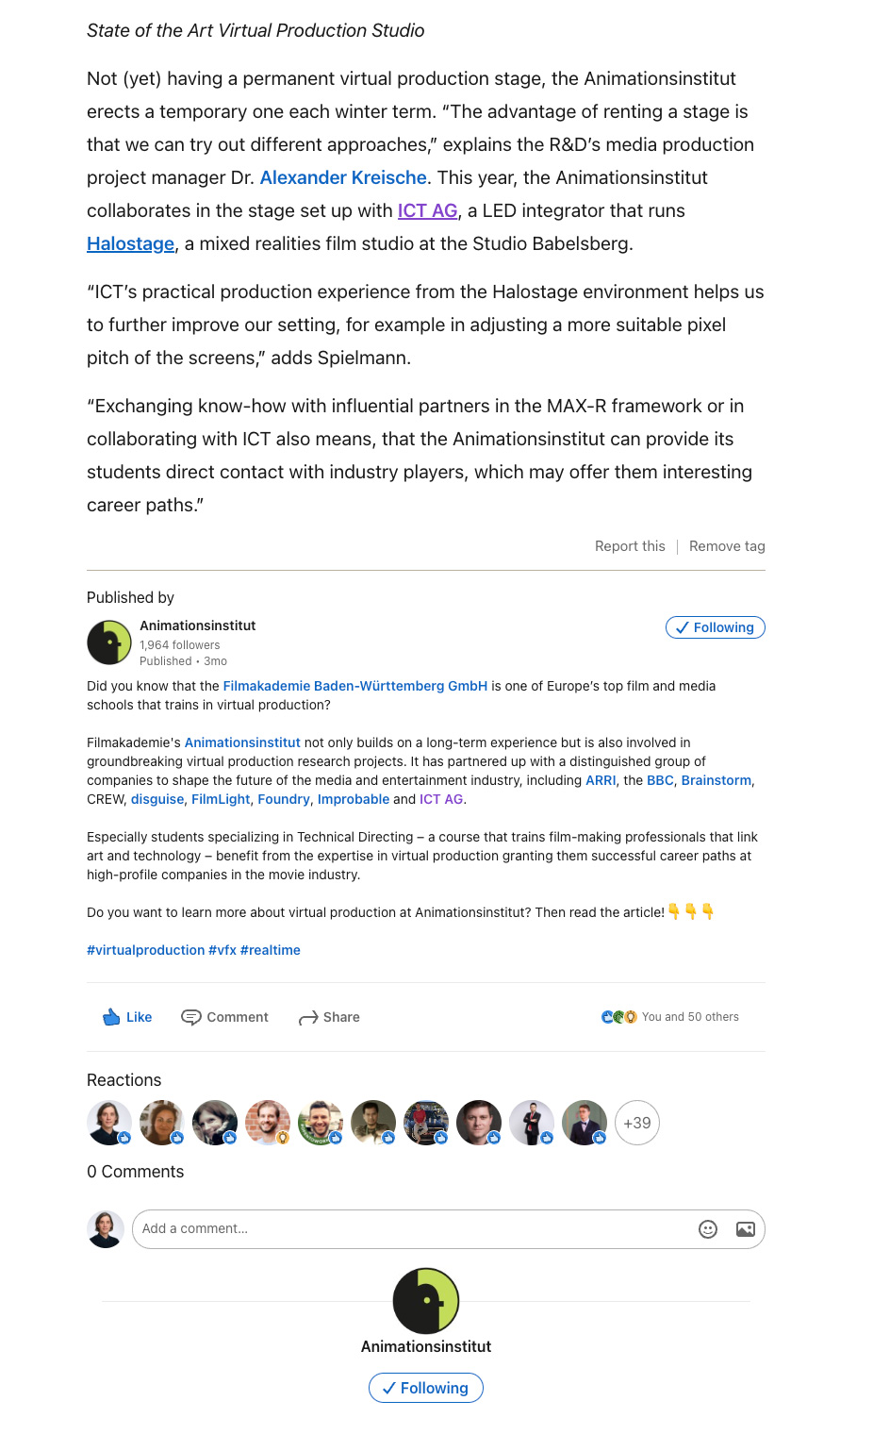Click the reaction icons next to '50 others'
The height and width of the screenshot is (1434, 873).
619,1017
